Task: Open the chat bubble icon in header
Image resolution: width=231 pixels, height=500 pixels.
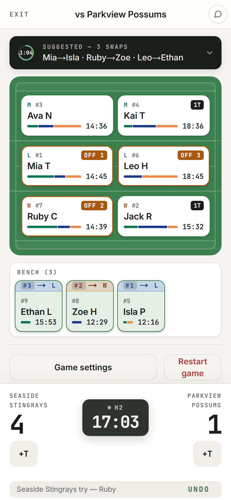Action: (218, 14)
